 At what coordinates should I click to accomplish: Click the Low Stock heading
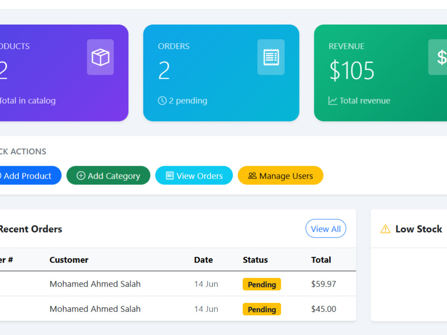(x=418, y=229)
